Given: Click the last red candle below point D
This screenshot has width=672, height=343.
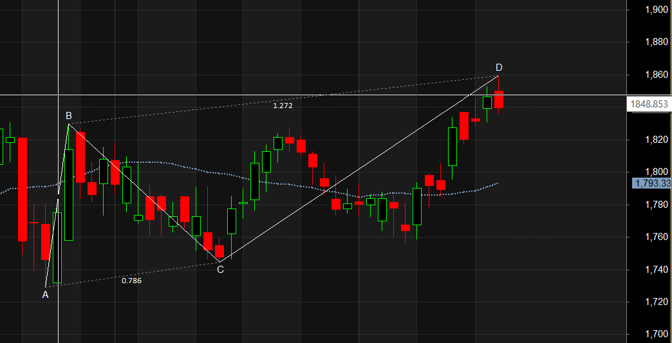Looking at the screenshot, I should point(498,99).
